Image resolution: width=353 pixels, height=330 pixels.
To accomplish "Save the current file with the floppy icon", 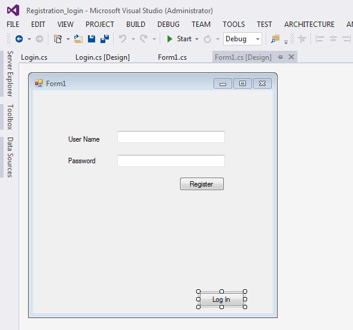I will click(x=92, y=39).
